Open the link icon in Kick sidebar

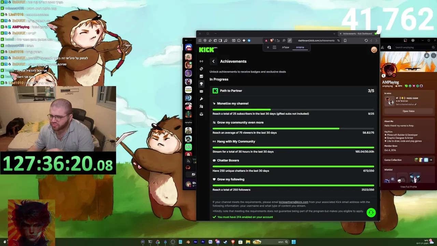(x=201, y=69)
